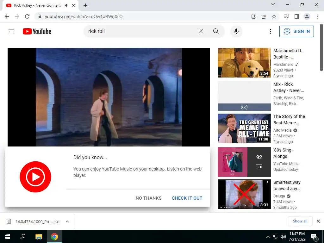Open the taskbar clock showing 11:47 PM

coord(297,237)
